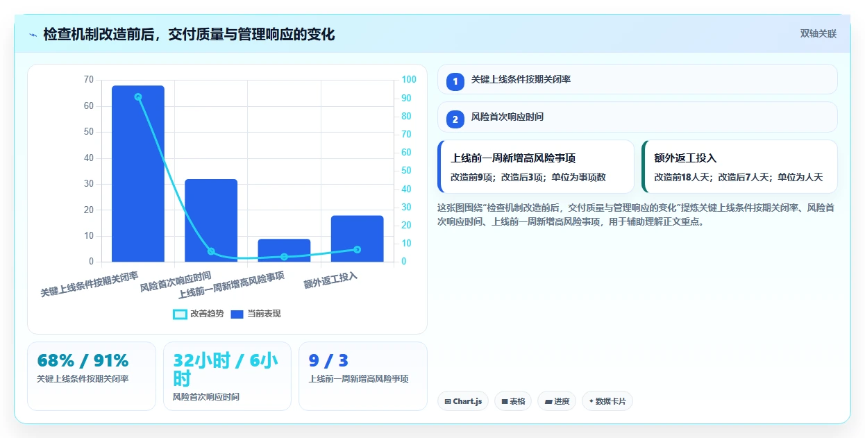Viewport: 865px width, 438px height.
Task: Click the 数据卡片 sparkle icon
Action: click(591, 401)
